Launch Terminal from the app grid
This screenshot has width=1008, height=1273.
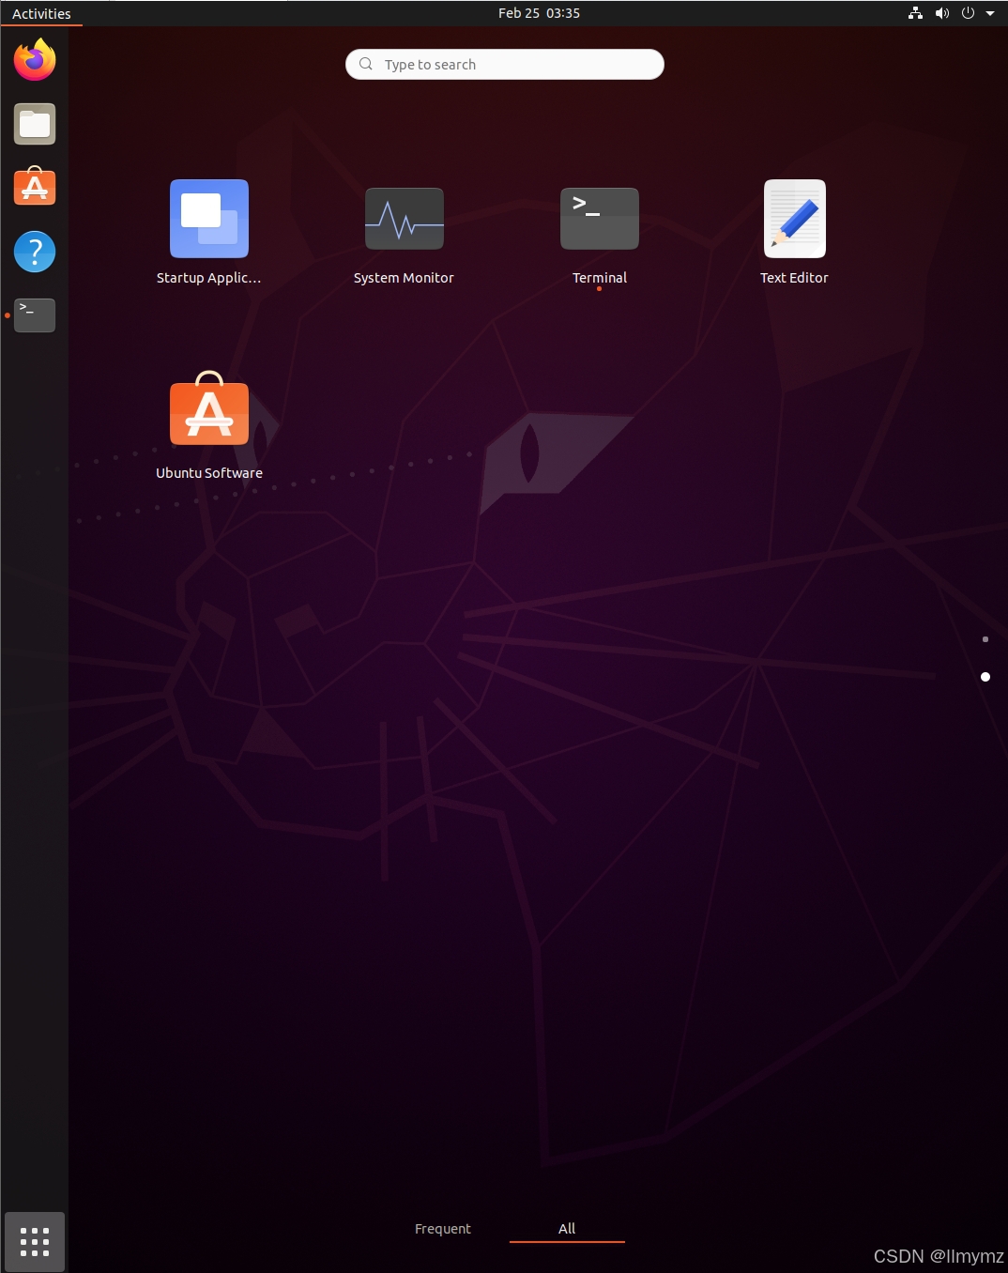pos(599,233)
